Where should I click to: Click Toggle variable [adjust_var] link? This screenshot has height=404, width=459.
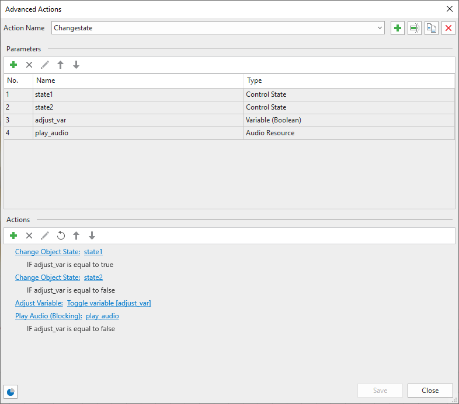(x=109, y=303)
